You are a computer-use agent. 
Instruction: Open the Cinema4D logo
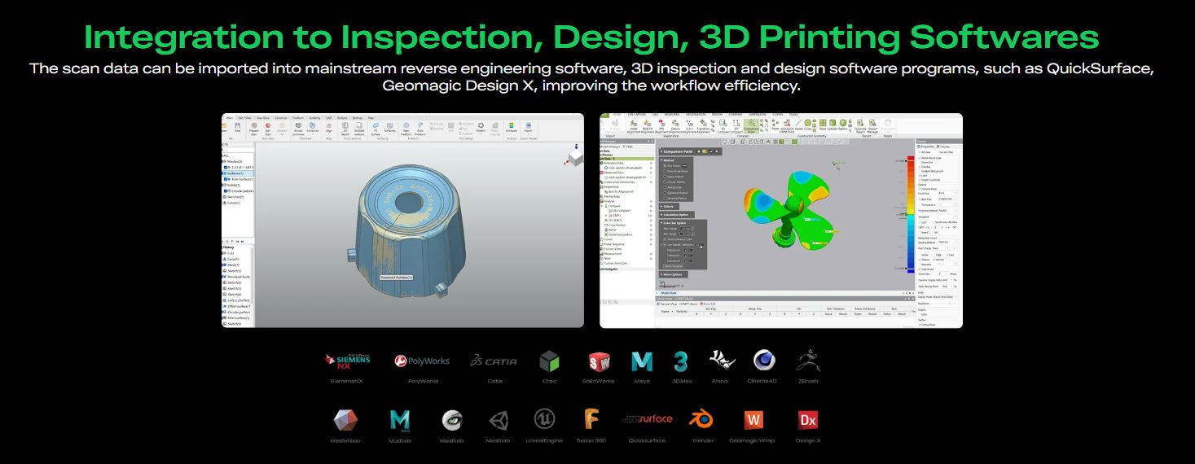[x=763, y=361]
